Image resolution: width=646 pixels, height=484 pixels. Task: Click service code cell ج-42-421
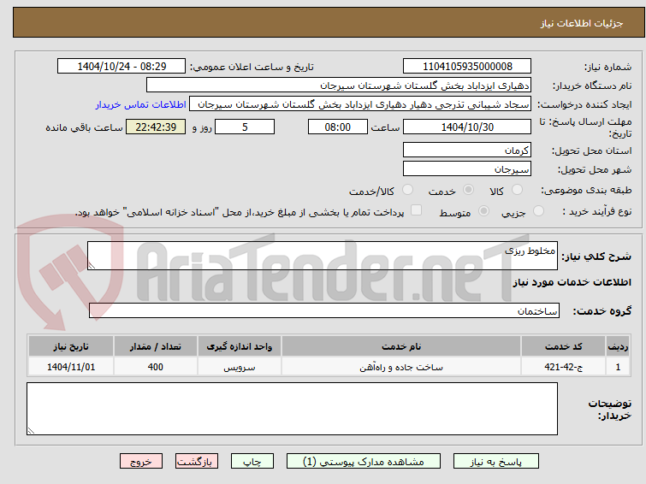[563, 367]
